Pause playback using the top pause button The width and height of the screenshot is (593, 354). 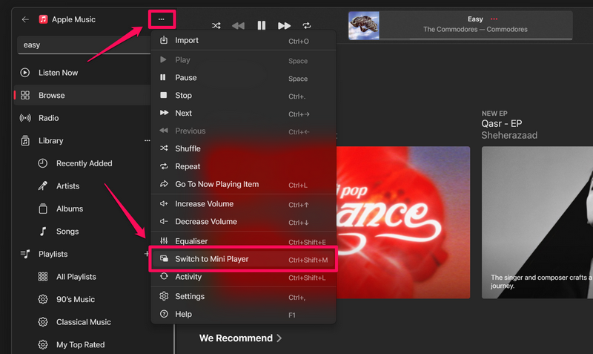coord(261,25)
